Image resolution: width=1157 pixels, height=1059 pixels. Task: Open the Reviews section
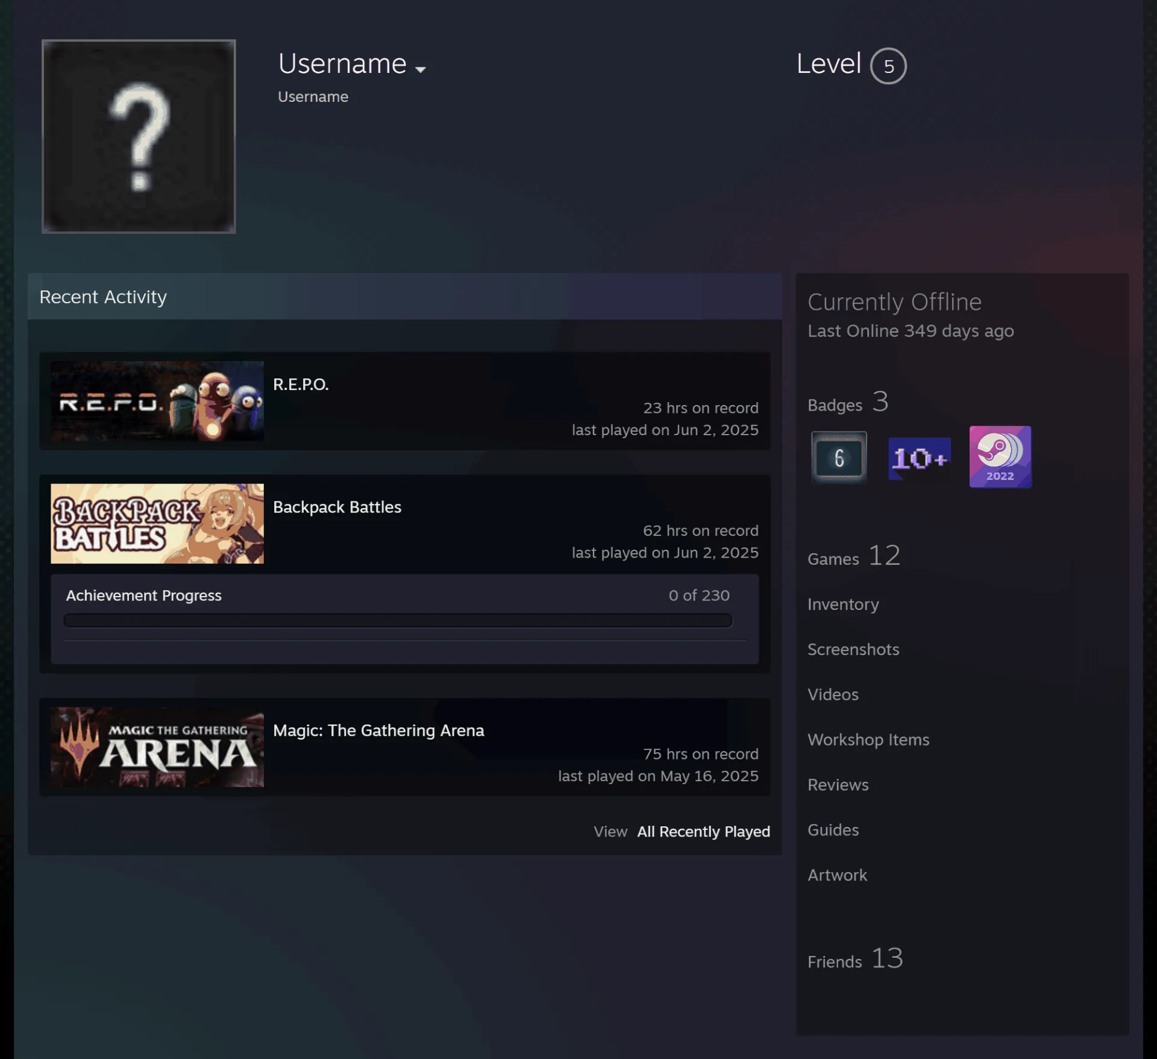(x=838, y=785)
